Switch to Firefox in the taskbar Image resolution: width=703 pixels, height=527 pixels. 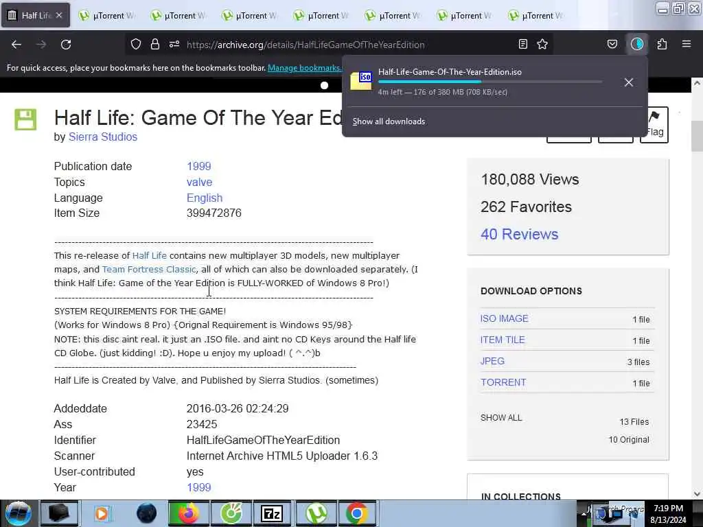coord(189,513)
